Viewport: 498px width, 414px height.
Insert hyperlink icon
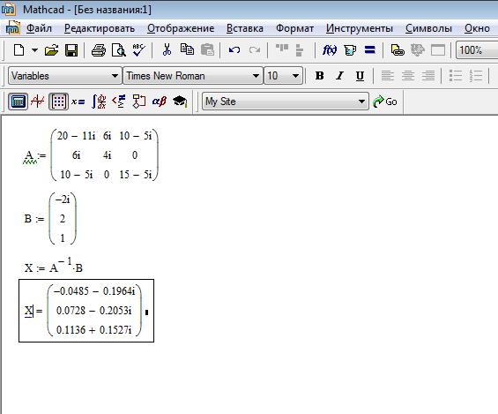[x=397, y=50]
